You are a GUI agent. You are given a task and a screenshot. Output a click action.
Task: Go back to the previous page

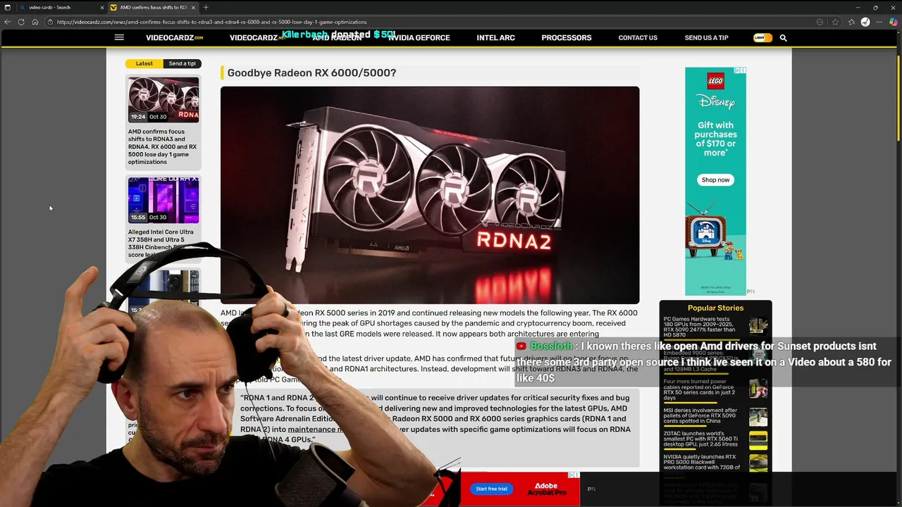(x=8, y=22)
